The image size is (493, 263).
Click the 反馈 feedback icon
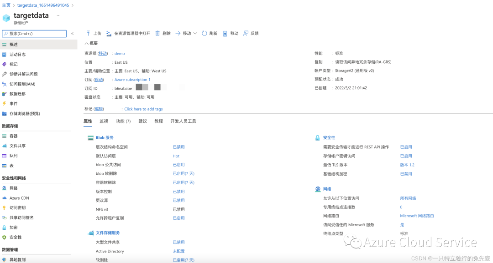246,33
